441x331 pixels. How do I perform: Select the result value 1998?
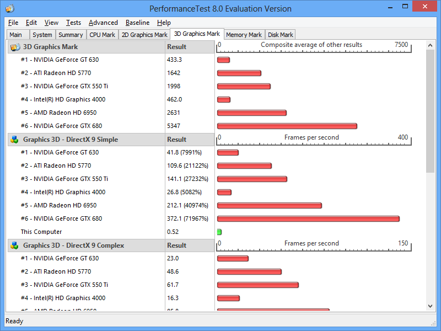[x=174, y=86]
